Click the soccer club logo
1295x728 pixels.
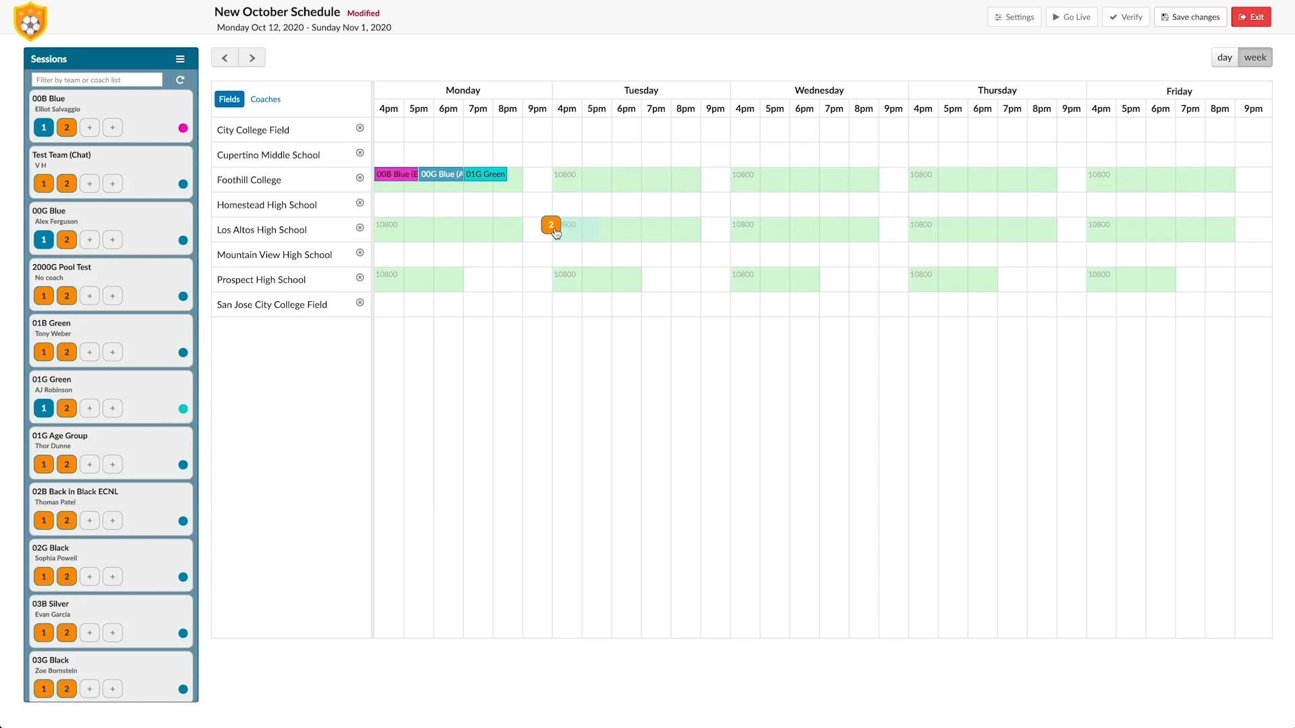[30, 22]
